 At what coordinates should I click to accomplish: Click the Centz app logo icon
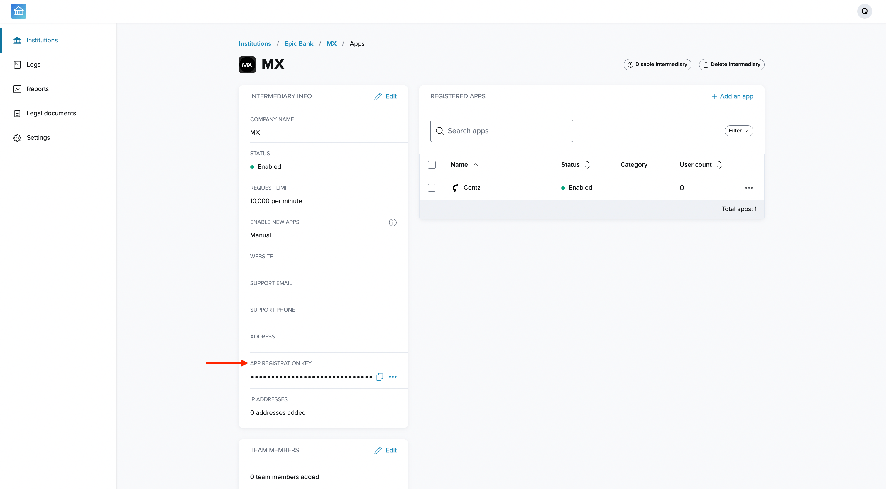click(x=455, y=188)
